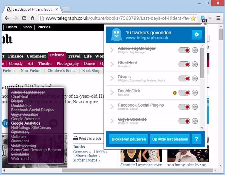The width and height of the screenshot is (225, 175).
Task: Open the Non-Fiction books link
Action: click(x=31, y=71)
